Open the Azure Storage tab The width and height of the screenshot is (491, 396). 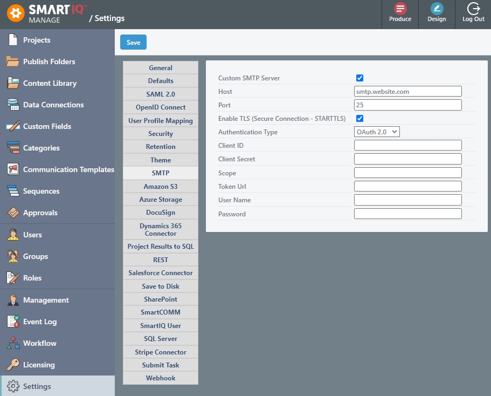tap(161, 200)
